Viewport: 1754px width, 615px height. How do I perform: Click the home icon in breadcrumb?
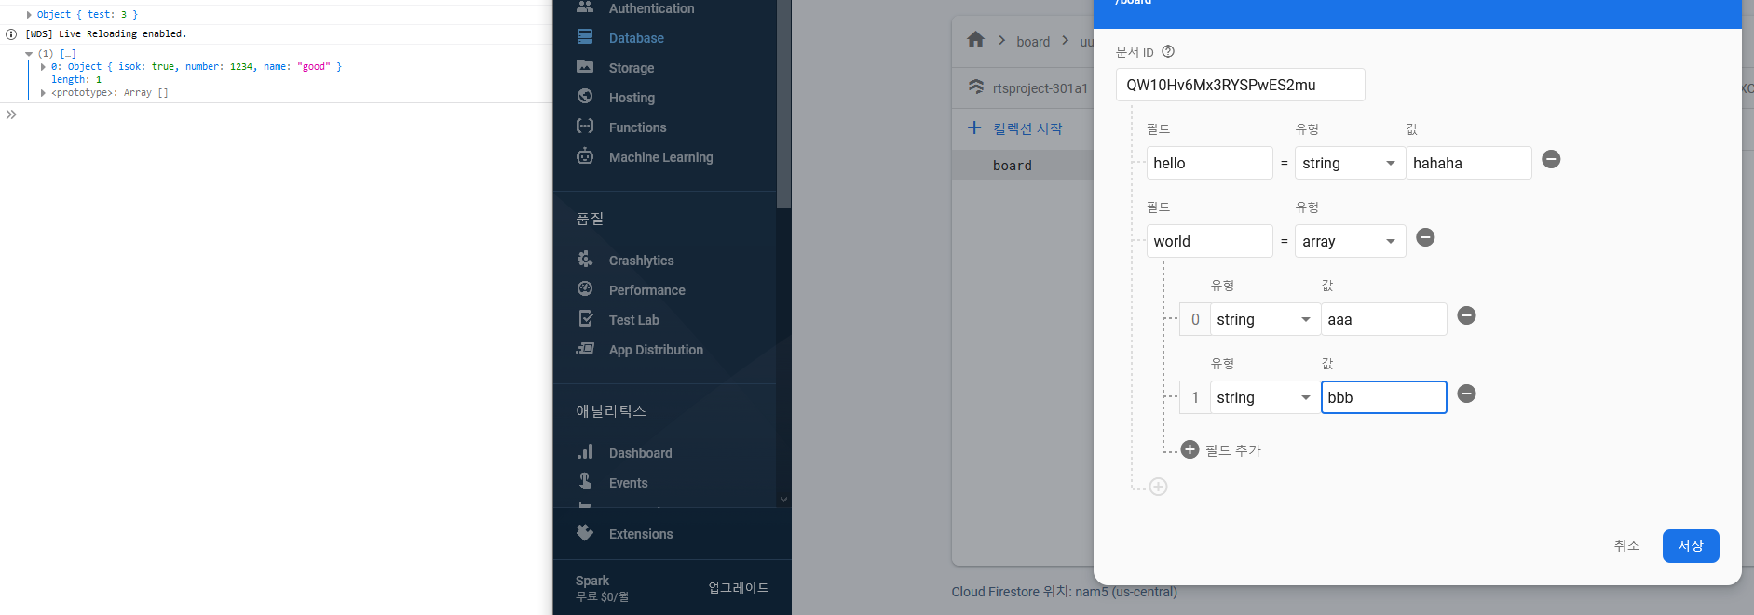(975, 40)
